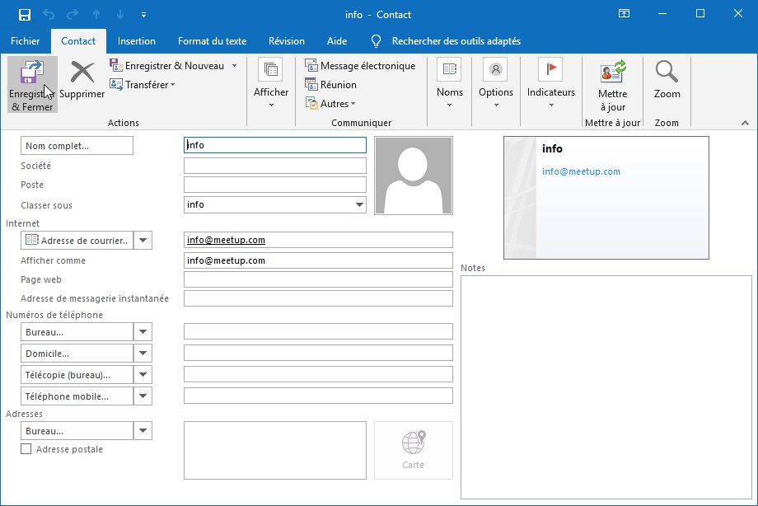The image size is (758, 506).
Task: Expand the Classer sous combo box
Action: click(x=359, y=205)
